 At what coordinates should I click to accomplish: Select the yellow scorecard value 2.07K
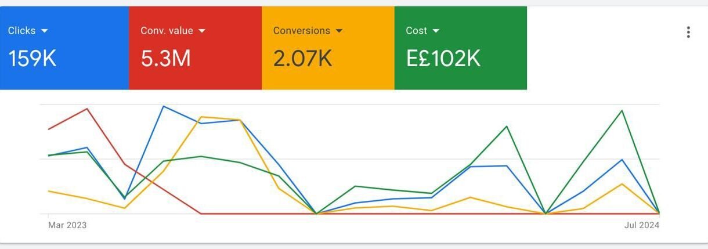tap(302, 59)
